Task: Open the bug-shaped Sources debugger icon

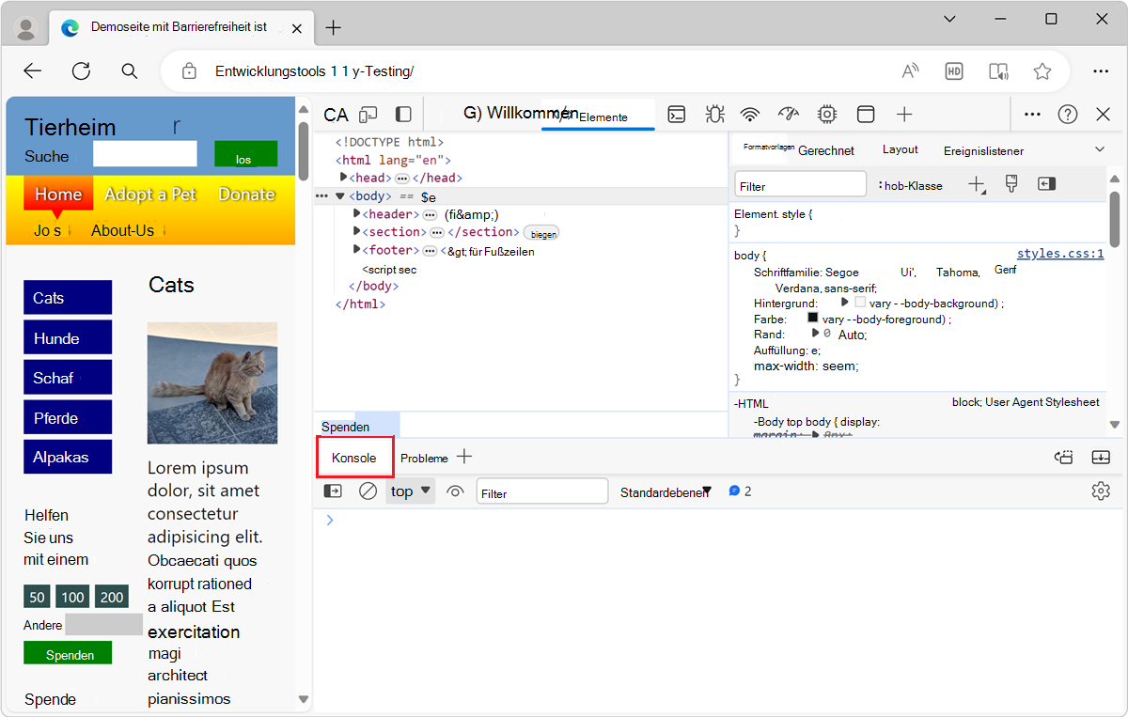Action: pos(714,115)
